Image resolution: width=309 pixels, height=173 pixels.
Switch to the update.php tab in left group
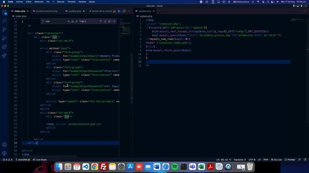coord(75,11)
